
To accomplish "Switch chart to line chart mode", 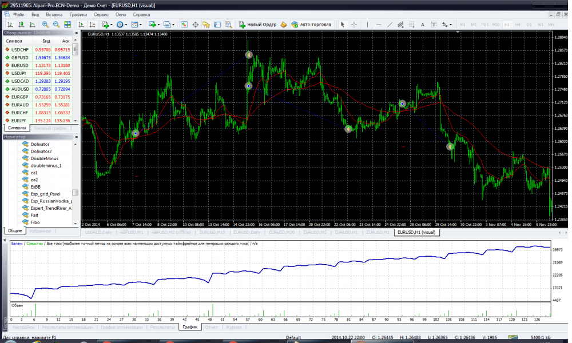I will [33, 25].
